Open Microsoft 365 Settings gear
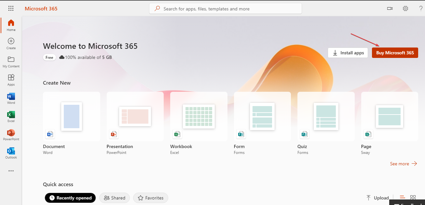The width and height of the screenshot is (425, 205). click(x=405, y=8)
